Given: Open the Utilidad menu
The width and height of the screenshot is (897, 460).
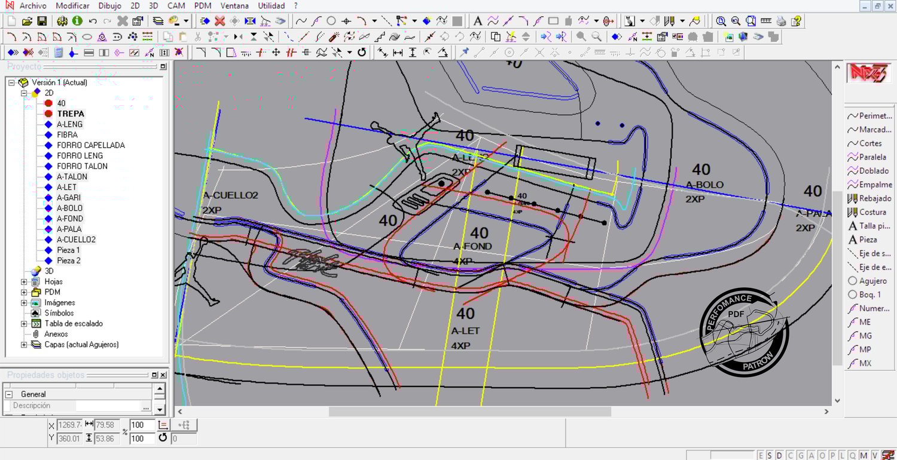Looking at the screenshot, I should click(271, 6).
